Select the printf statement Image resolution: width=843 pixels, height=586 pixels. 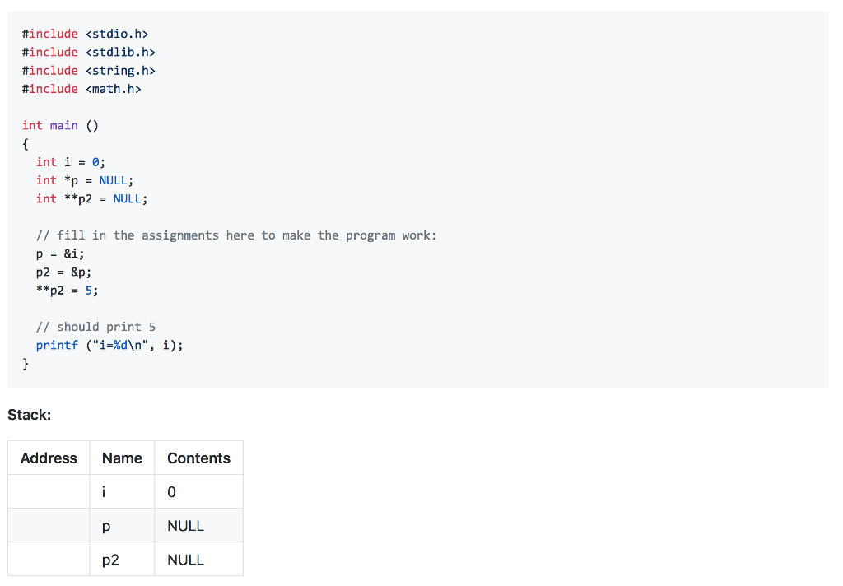pos(109,344)
